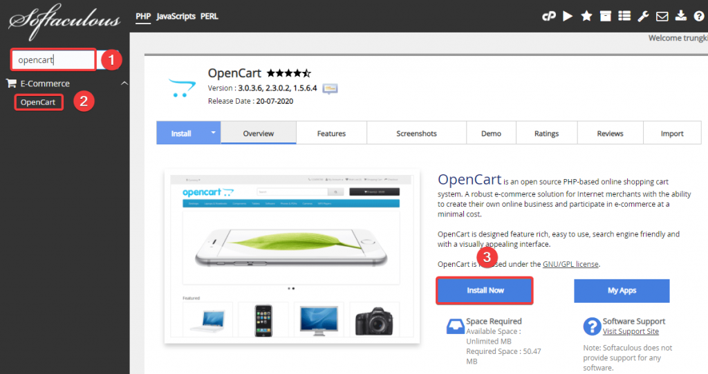Viewport: 708px width, 374px height.
Task: Click the release date 20-07-2020
Action: click(274, 101)
